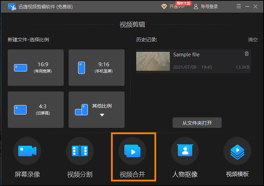Click the 历史记录 label text
The image size is (264, 186).
click(x=146, y=39)
